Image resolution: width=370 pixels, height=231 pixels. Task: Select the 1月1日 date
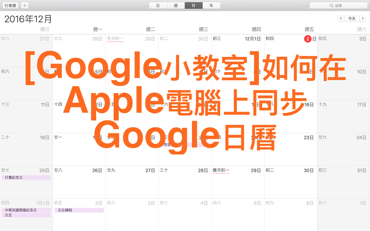click(43, 203)
